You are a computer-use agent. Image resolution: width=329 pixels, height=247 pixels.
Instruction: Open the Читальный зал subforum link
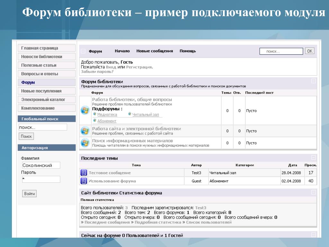pos(146,114)
